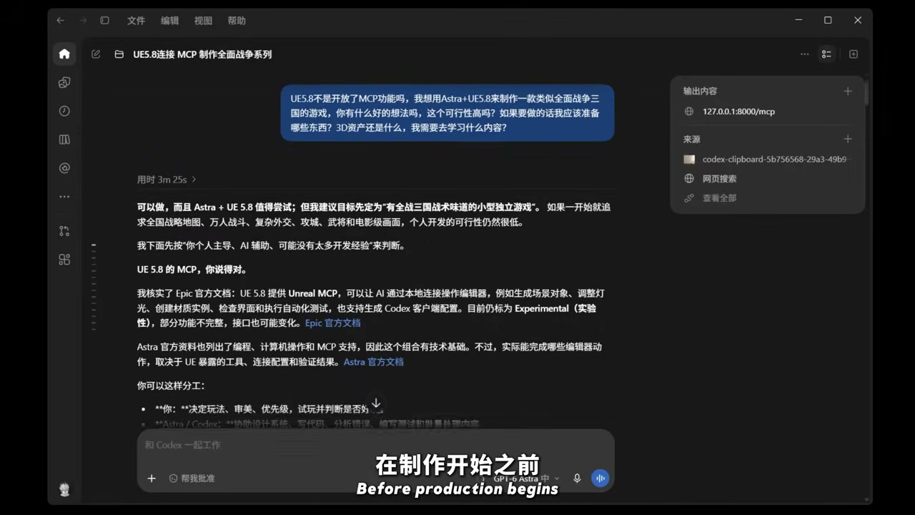Minimize the window
Image resolution: width=915 pixels, height=515 pixels.
pos(798,21)
